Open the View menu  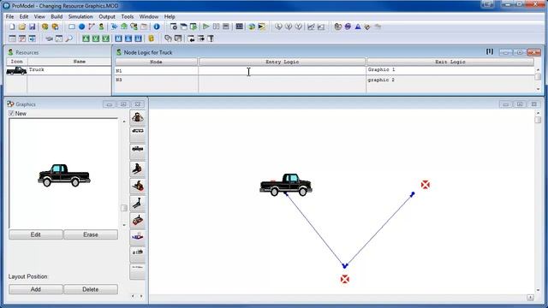click(x=39, y=16)
